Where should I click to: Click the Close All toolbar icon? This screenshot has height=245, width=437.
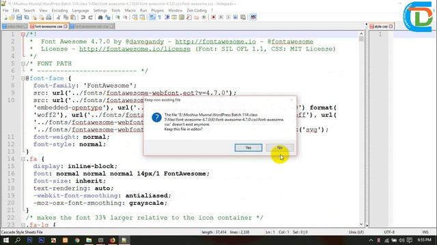[41, 17]
